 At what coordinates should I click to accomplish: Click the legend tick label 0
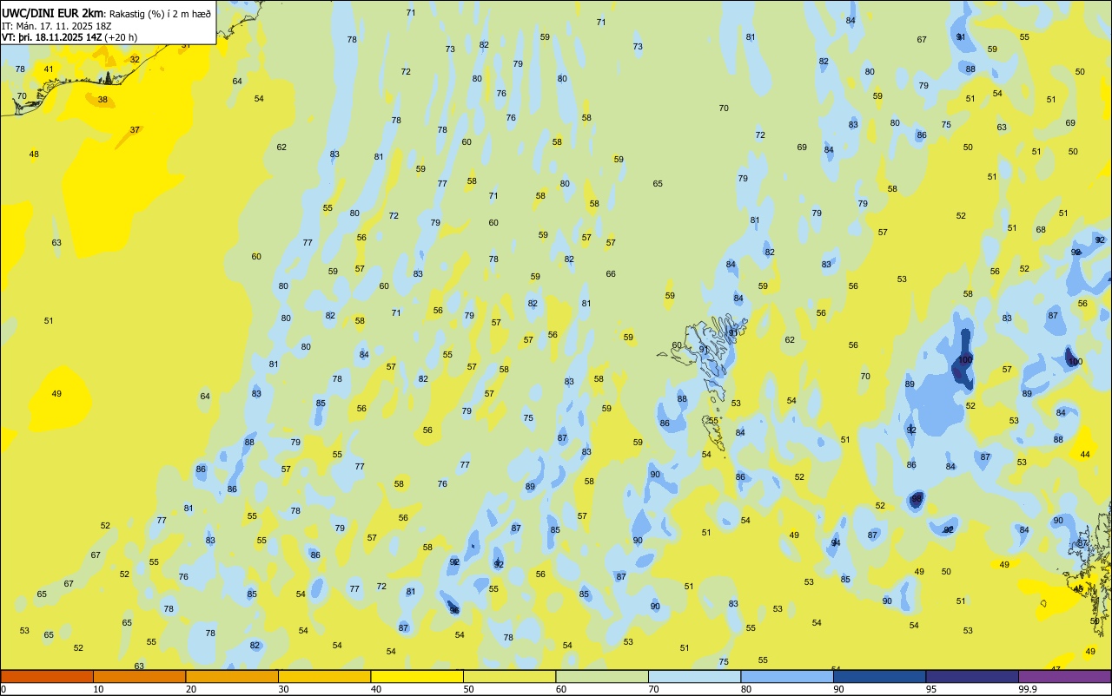pyautogui.click(x=3, y=689)
